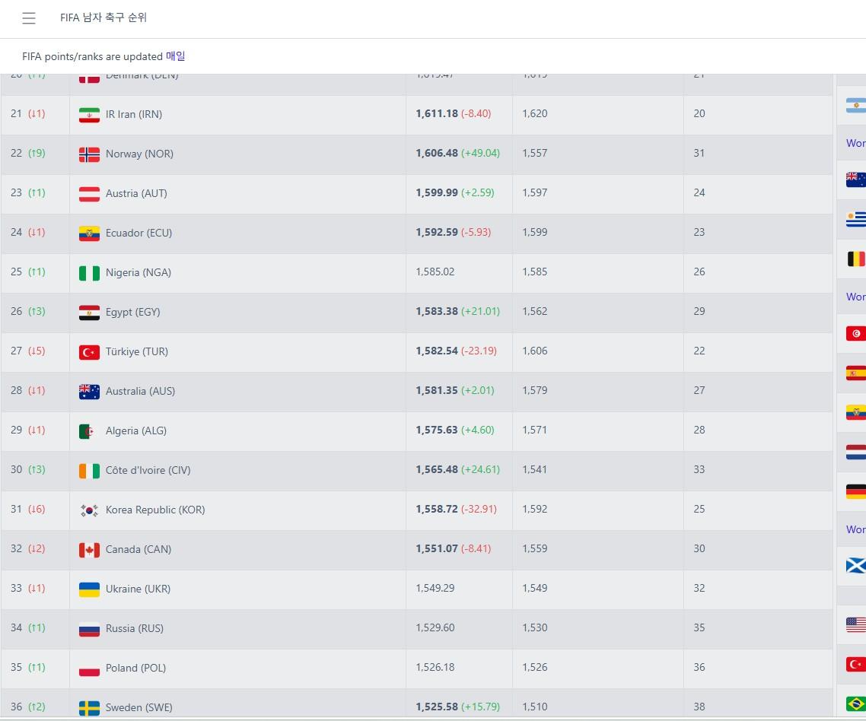The width and height of the screenshot is (866, 721).
Task: Click the Belgium flag in right sidebar
Action: click(855, 259)
